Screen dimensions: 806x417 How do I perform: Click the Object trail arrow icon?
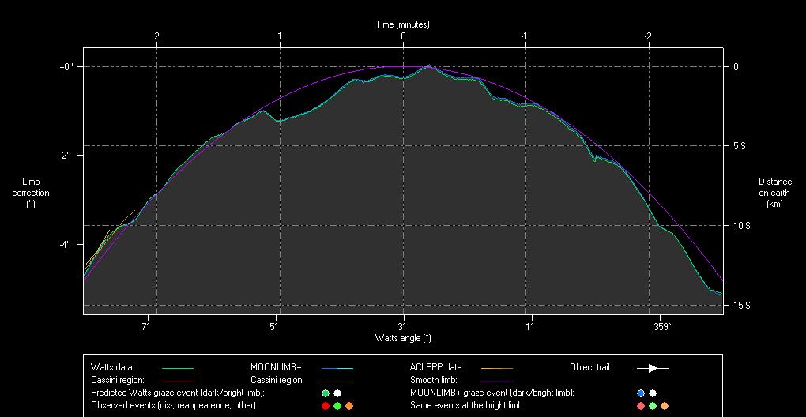(653, 368)
